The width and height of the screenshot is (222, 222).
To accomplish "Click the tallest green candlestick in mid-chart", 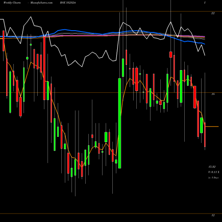I will click(x=119, y=123).
